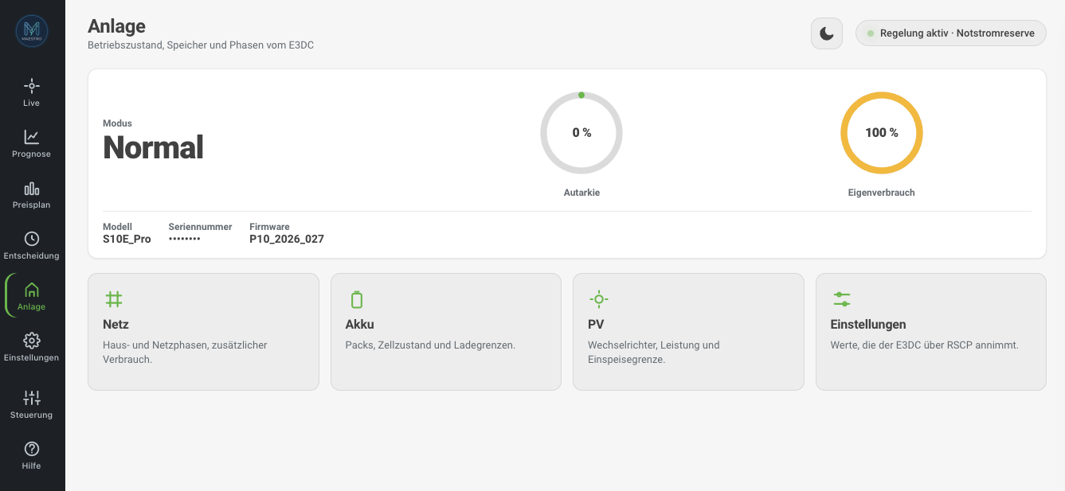Image resolution: width=1065 pixels, height=491 pixels.
Task: Click the 'Modell' field label
Action: tap(117, 227)
